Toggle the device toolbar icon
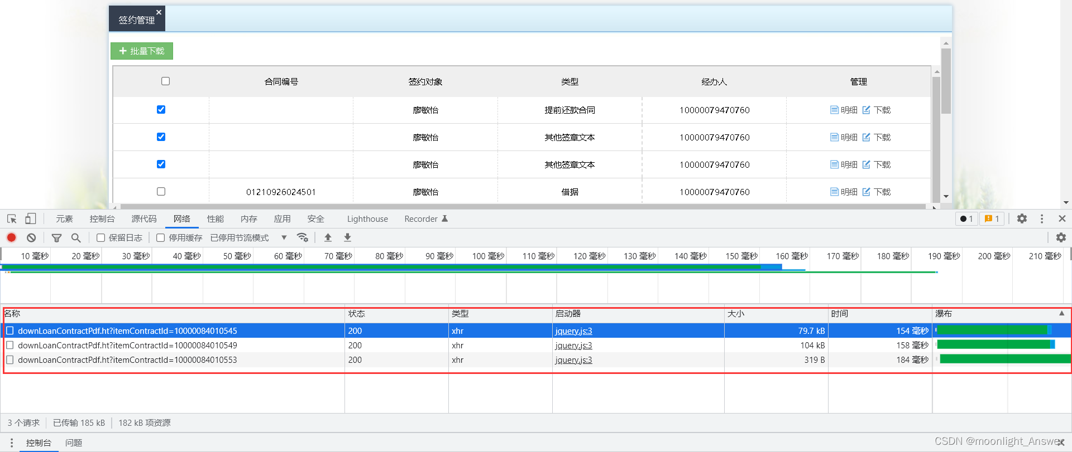 (31, 219)
